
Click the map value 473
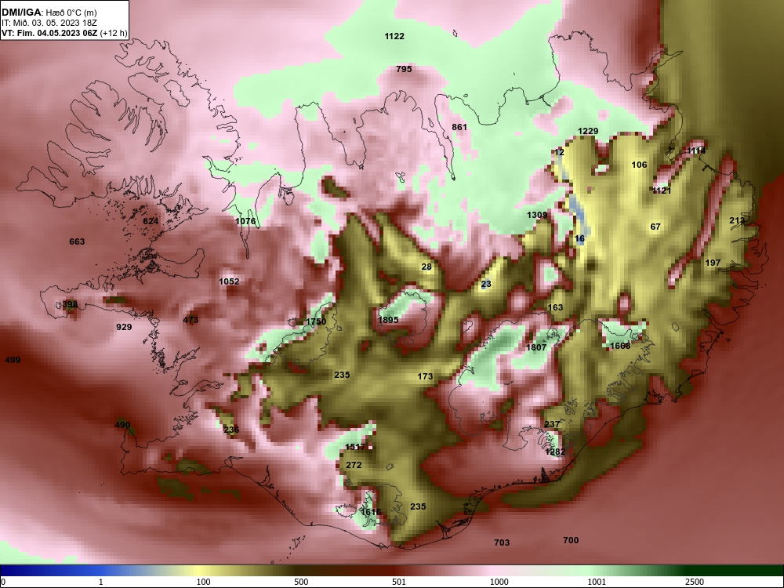[191, 320]
